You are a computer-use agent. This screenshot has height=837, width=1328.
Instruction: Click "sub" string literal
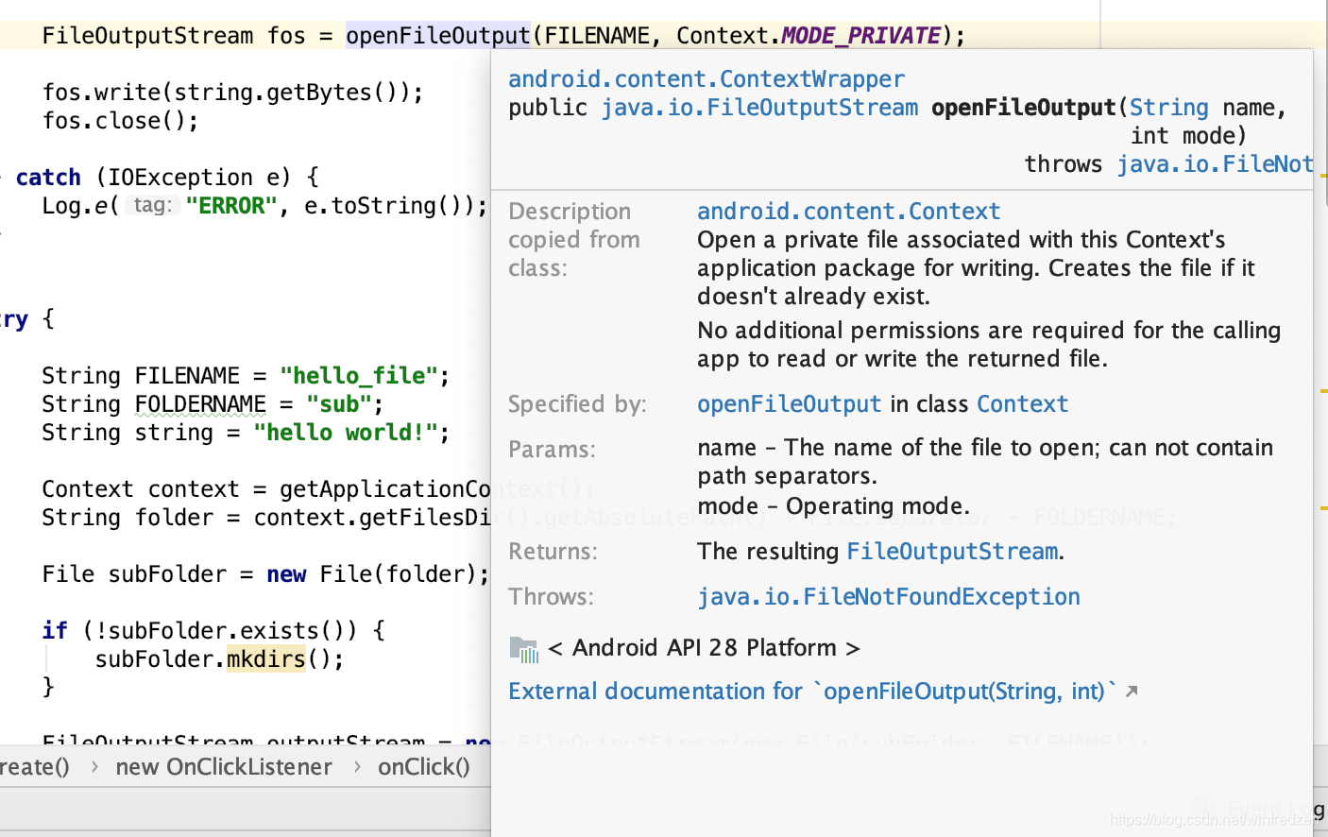339,404
